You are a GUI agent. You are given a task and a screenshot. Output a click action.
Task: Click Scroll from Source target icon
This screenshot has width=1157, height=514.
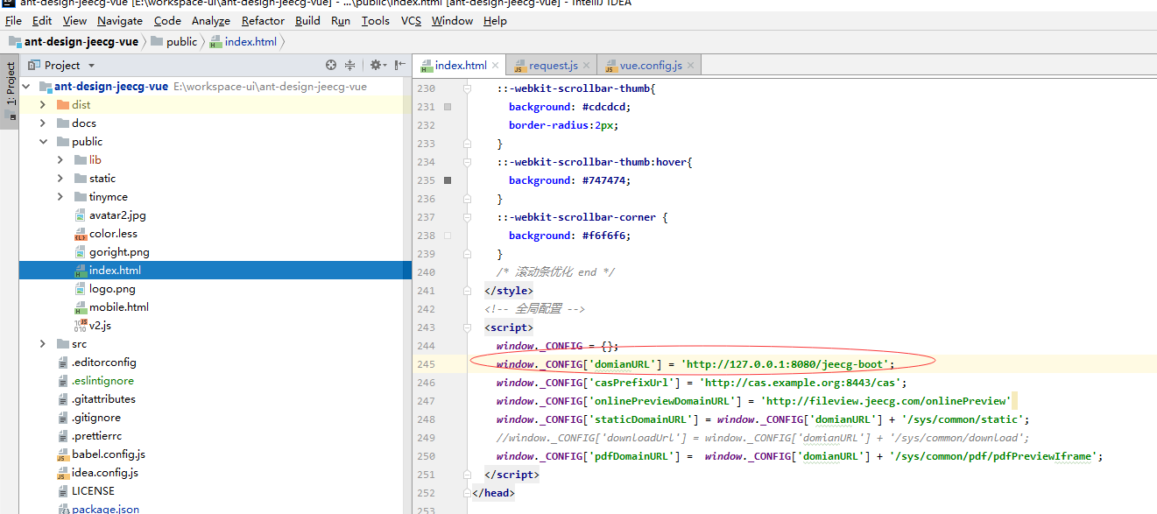point(331,65)
